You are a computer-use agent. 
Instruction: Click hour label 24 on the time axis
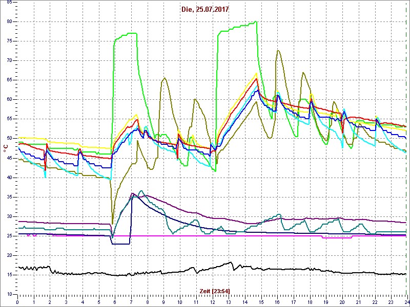click(x=406, y=302)
